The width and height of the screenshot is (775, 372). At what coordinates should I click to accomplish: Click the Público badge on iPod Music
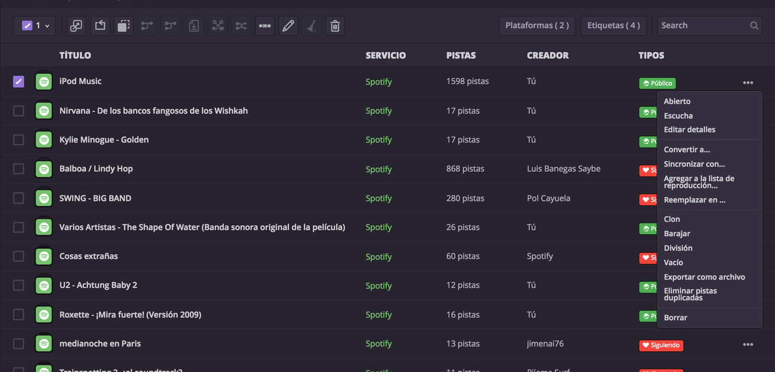656,83
